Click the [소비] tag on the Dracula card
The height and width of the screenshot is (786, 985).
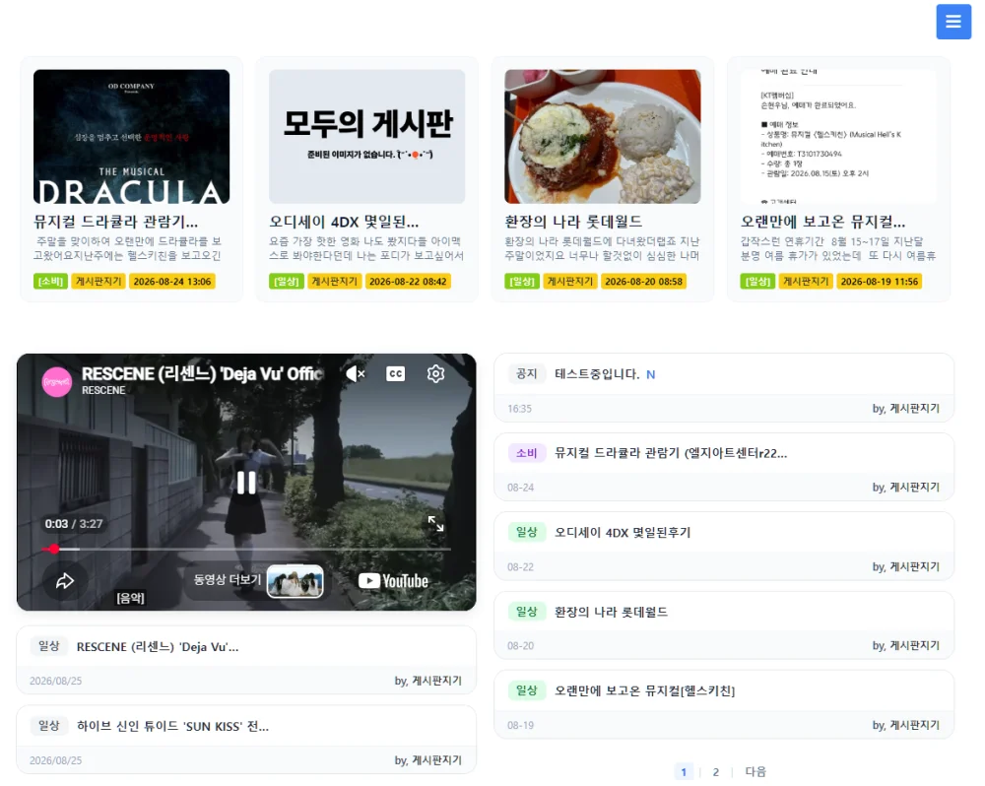[x=50, y=282]
